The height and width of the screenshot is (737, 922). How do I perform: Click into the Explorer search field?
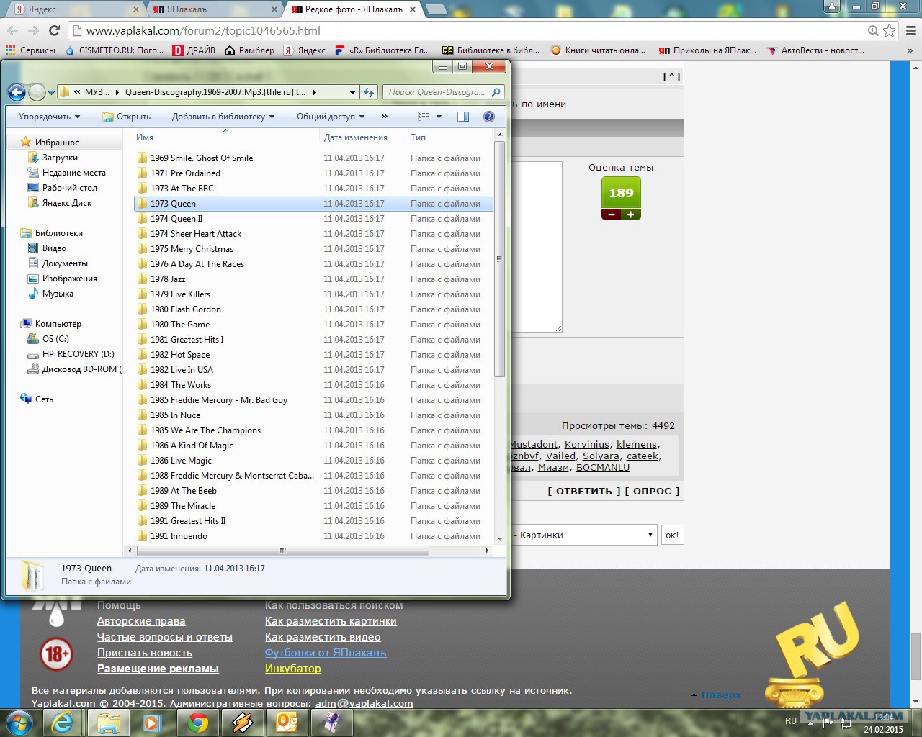click(x=437, y=92)
